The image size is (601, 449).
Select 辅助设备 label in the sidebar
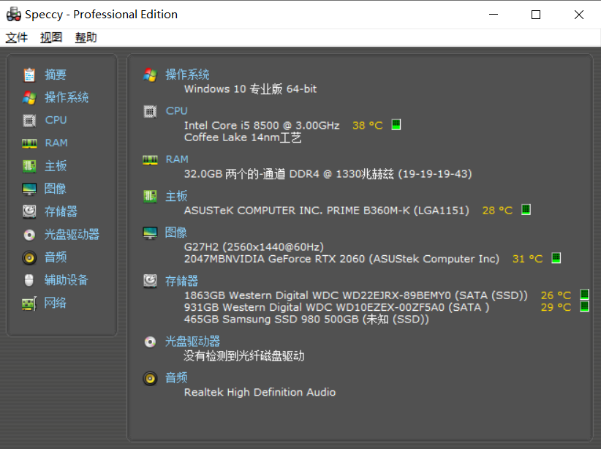(67, 280)
